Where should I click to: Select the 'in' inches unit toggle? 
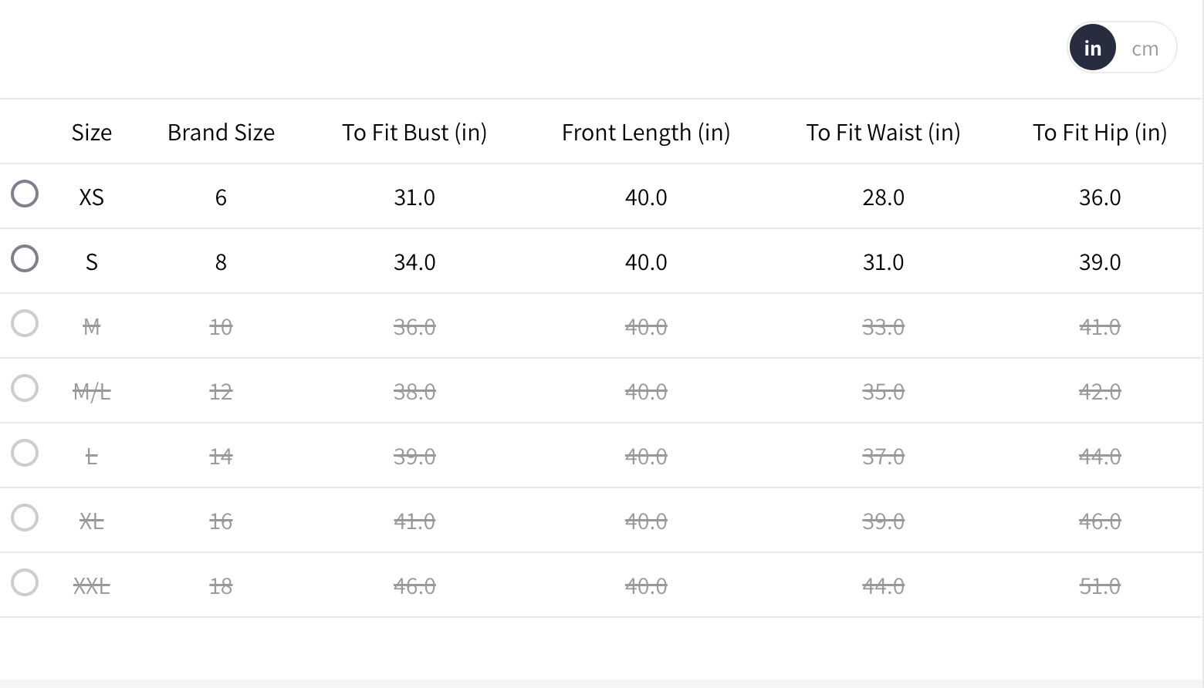pos(1092,48)
